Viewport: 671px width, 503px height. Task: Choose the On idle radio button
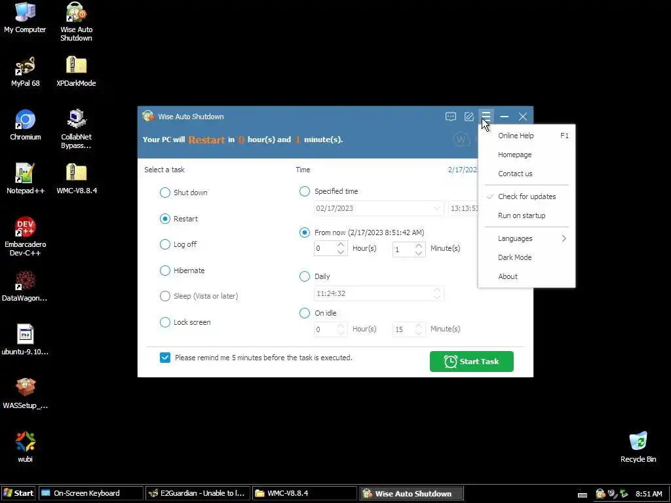coord(305,313)
